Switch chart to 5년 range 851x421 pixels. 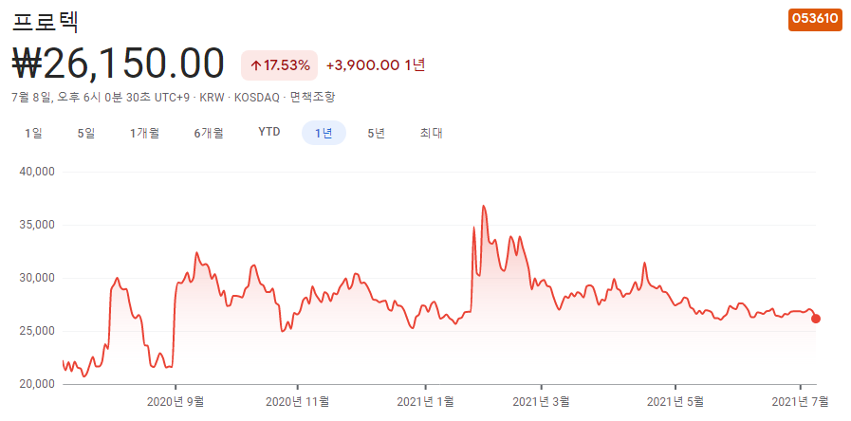[x=376, y=133]
